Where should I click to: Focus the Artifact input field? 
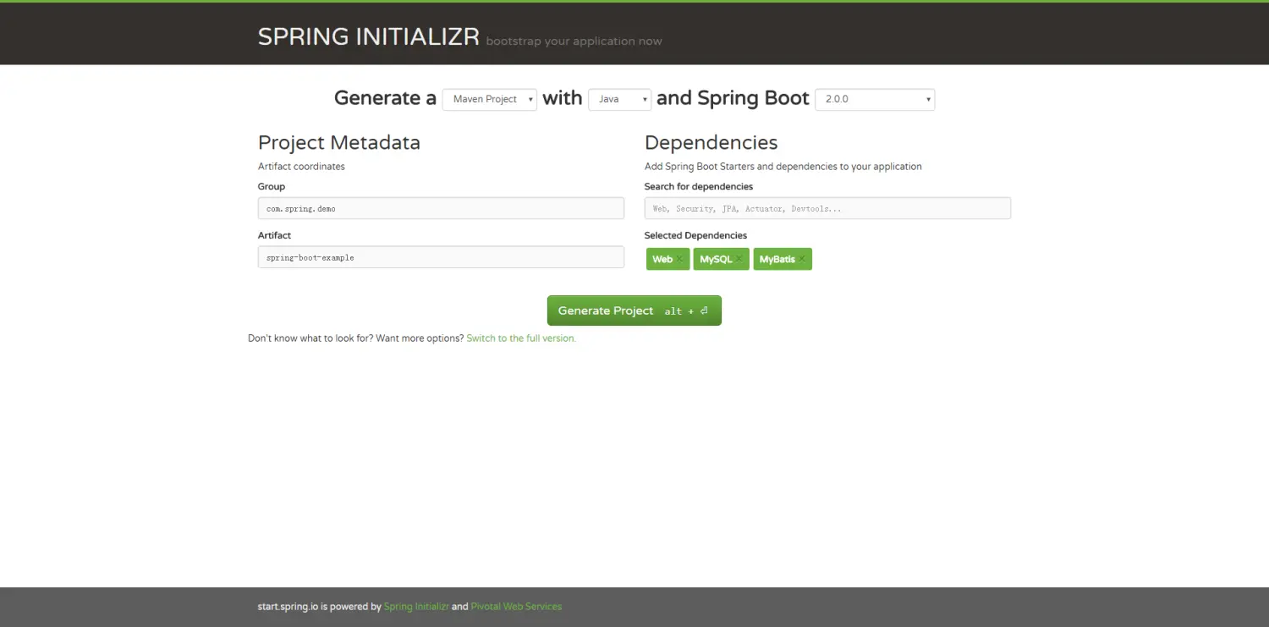(441, 257)
